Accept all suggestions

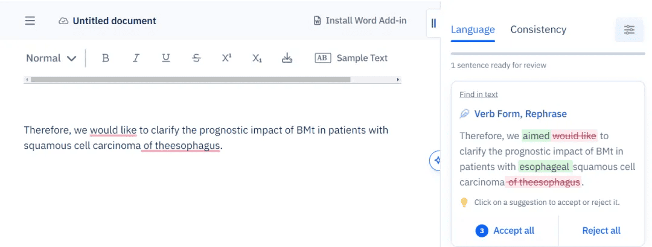506,230
